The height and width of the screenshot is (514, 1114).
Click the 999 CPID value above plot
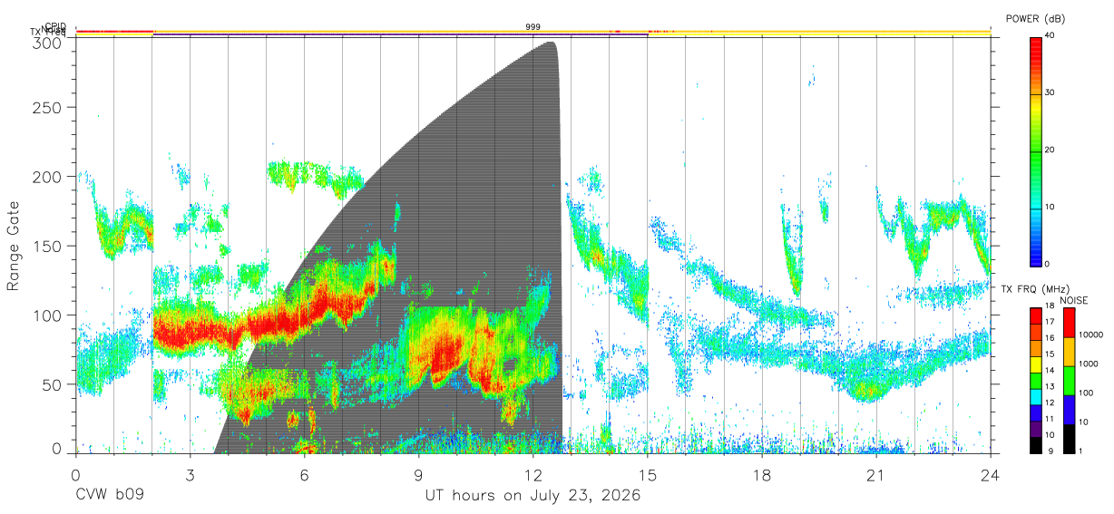(533, 26)
